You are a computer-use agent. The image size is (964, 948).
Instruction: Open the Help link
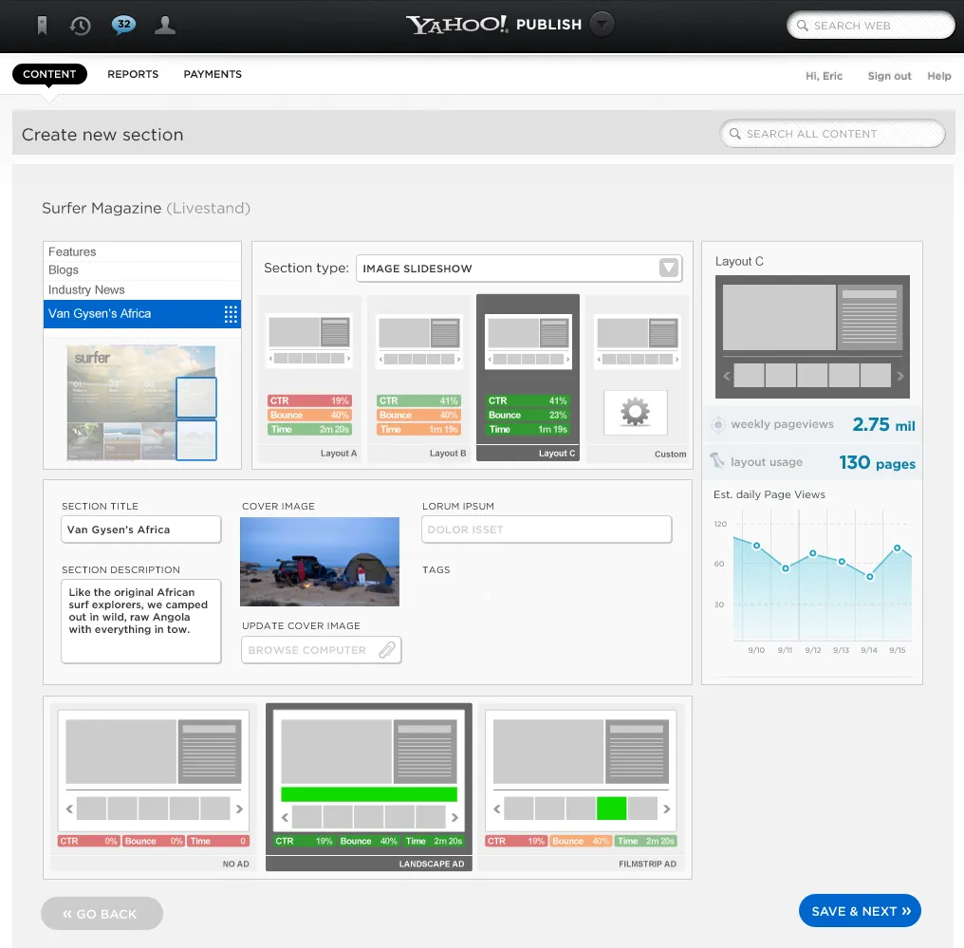coord(938,76)
